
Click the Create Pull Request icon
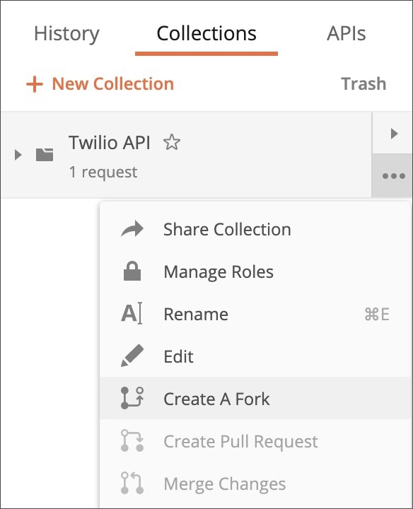click(x=132, y=440)
